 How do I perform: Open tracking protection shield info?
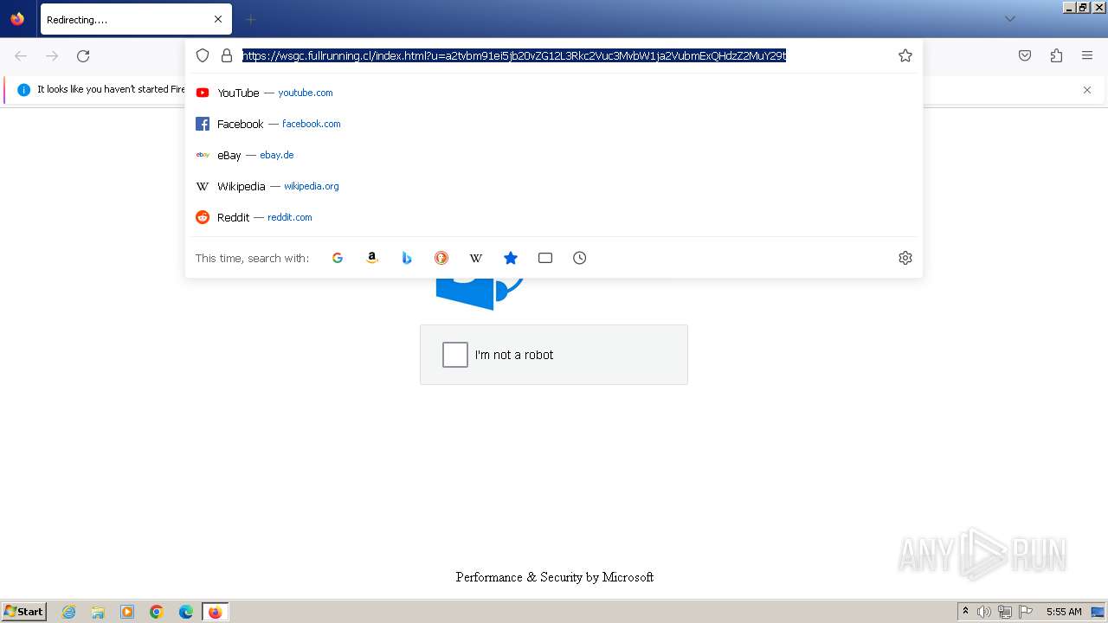click(203, 55)
